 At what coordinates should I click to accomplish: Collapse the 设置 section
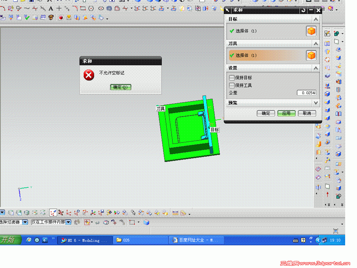point(316,68)
